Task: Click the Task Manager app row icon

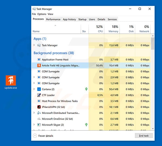Action: (x=39, y=45)
